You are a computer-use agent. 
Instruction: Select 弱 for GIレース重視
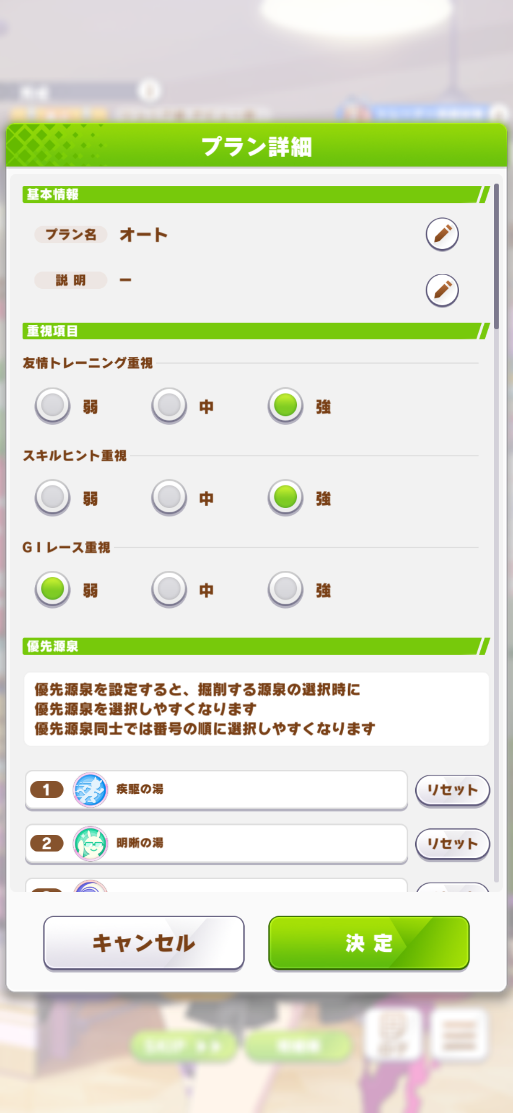(x=53, y=589)
